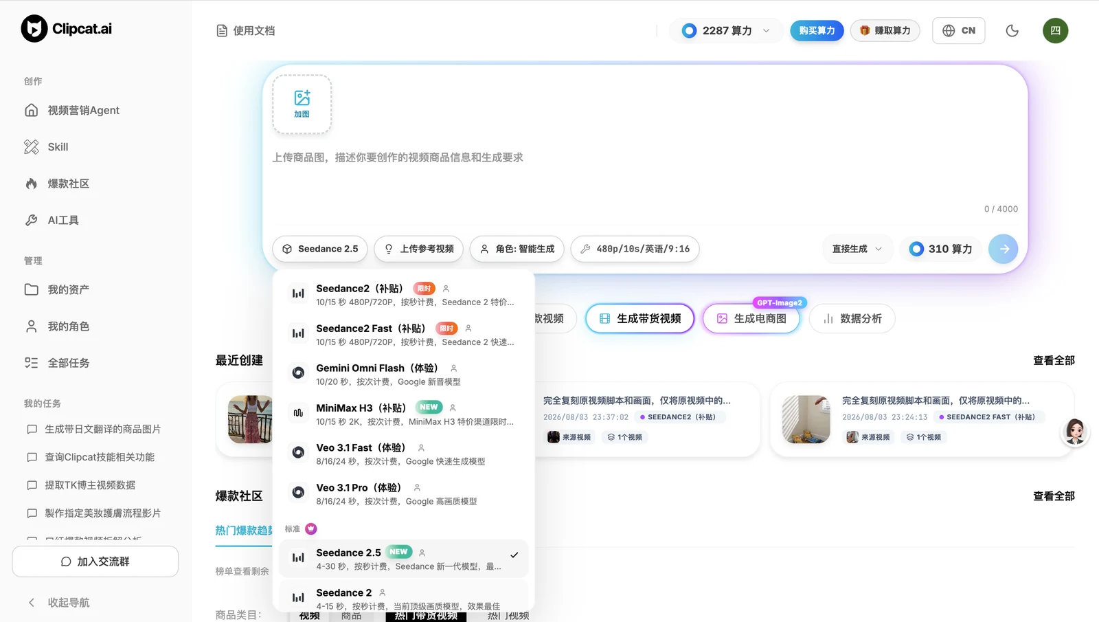Viewport: 1099px width, 622px height.
Task: Click 查看全部 for 最近创建
Action: point(1054,361)
